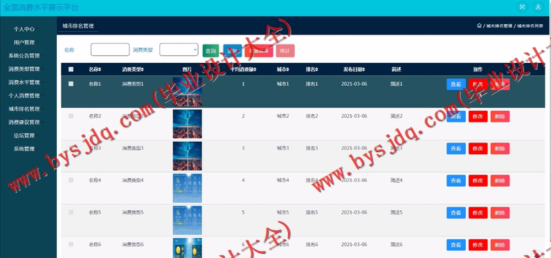551x258 pixels.
Task: Click the green 查询 button
Action: [x=211, y=51]
